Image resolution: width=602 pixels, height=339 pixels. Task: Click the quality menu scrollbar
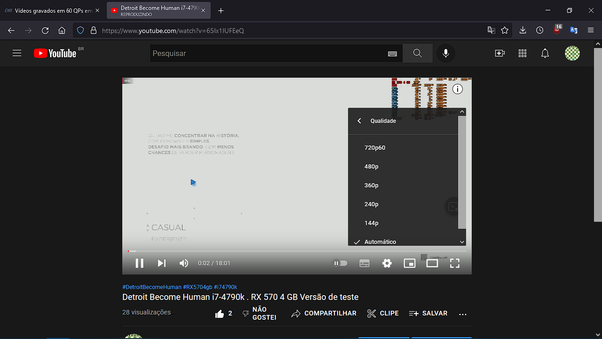[x=462, y=172]
